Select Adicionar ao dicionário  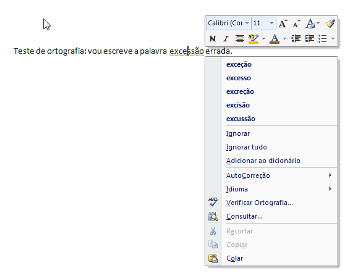click(x=263, y=161)
